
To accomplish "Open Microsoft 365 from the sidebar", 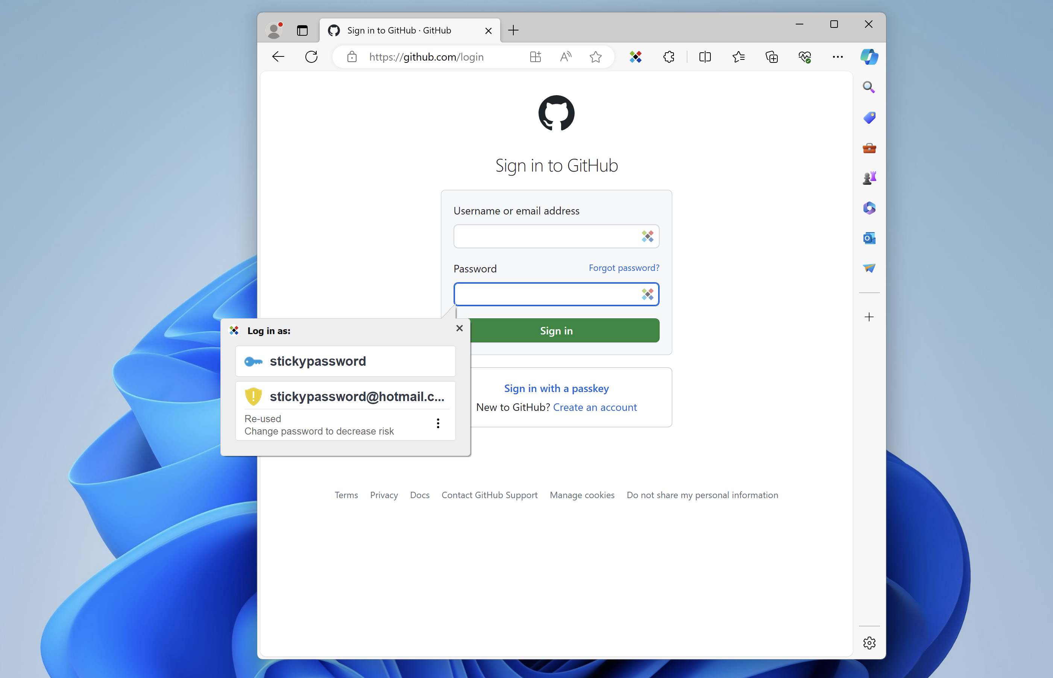I will (869, 208).
